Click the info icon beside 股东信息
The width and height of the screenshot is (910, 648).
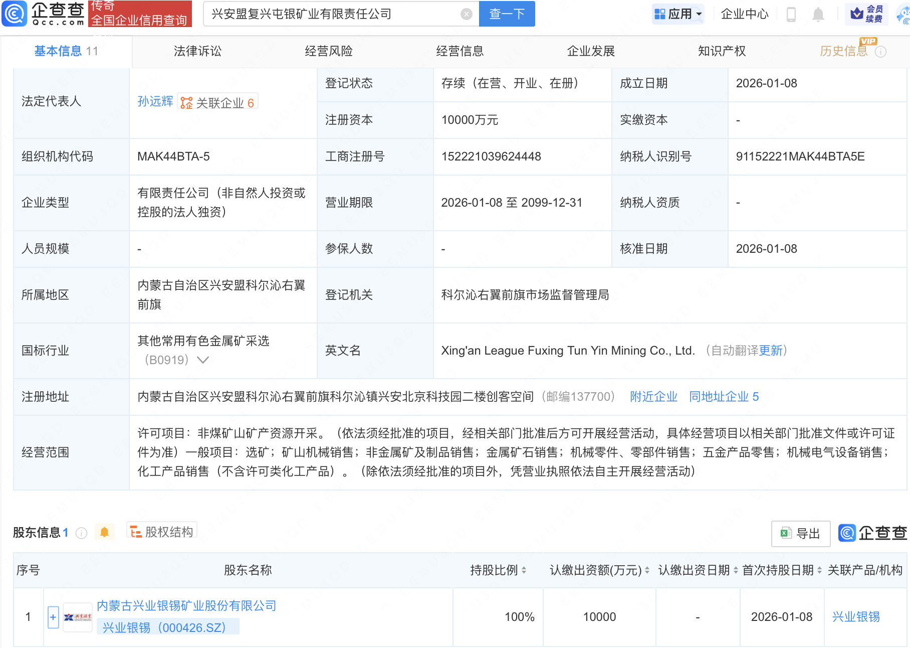point(81,533)
